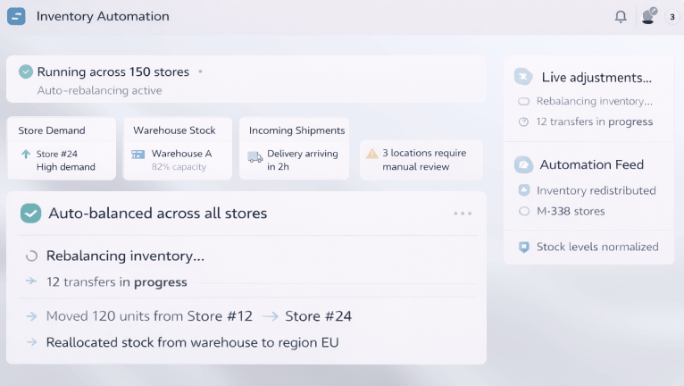Click the notification count badge showing 3
This screenshot has height=386, width=684.
[x=671, y=17]
